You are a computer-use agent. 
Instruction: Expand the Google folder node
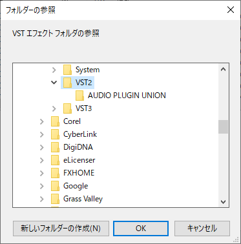tap(42, 186)
